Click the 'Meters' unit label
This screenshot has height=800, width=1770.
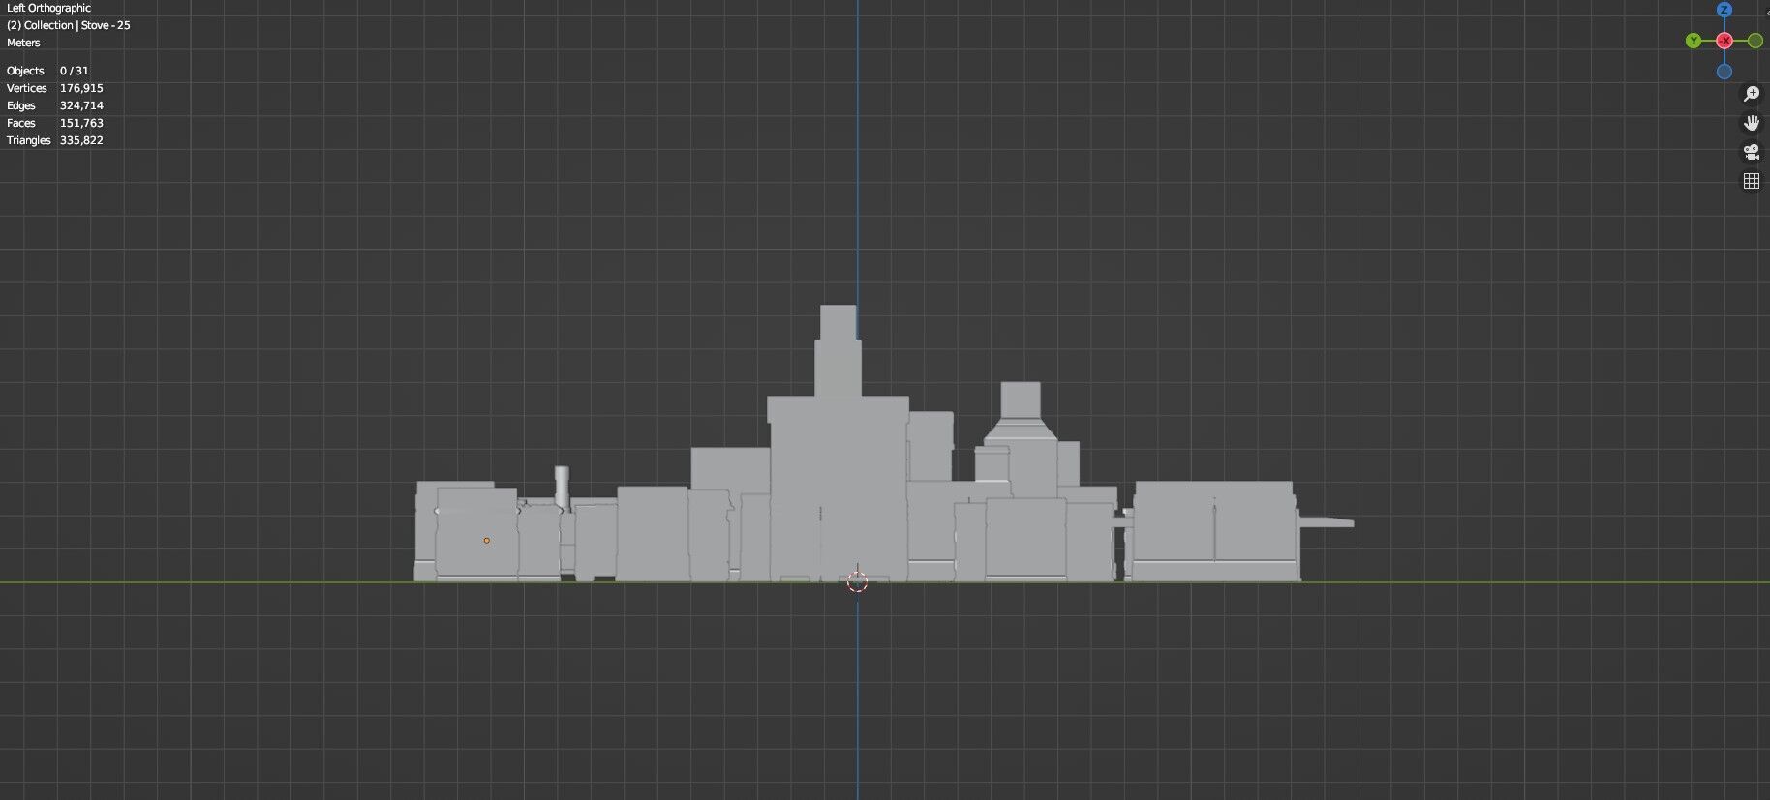pyautogui.click(x=23, y=43)
